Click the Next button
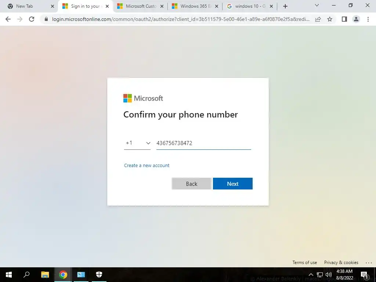 point(232,184)
